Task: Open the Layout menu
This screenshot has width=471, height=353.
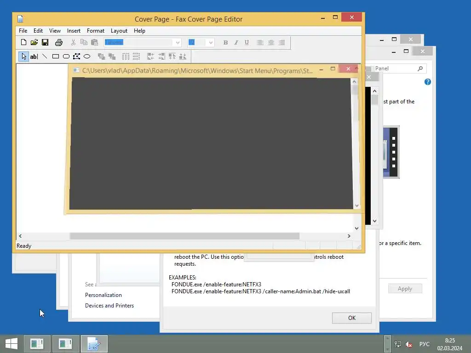Action: pos(119,31)
